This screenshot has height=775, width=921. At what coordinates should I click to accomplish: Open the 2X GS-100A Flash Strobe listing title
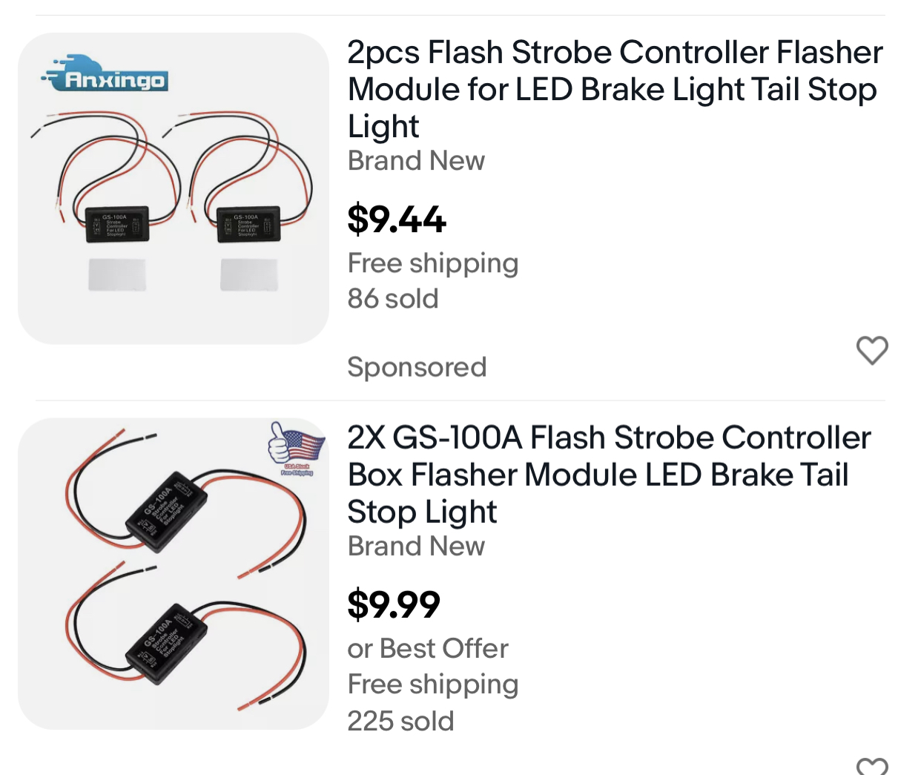tap(608, 475)
